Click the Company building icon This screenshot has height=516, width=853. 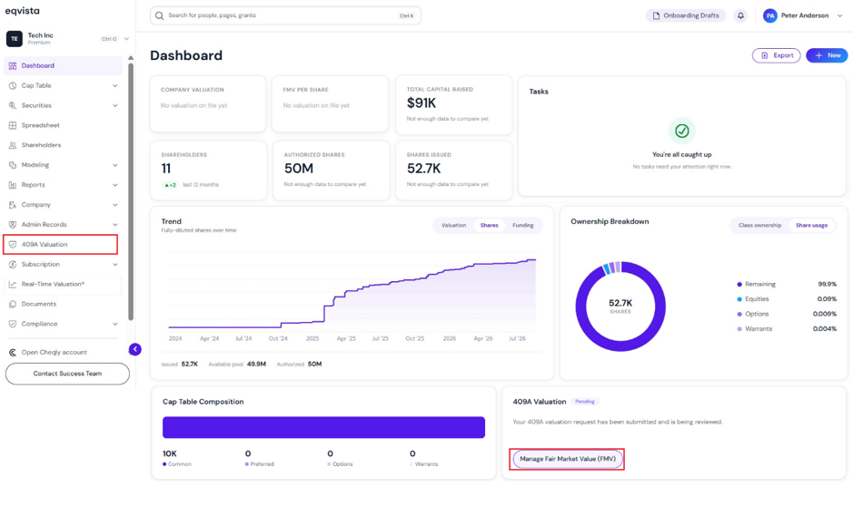pos(13,205)
